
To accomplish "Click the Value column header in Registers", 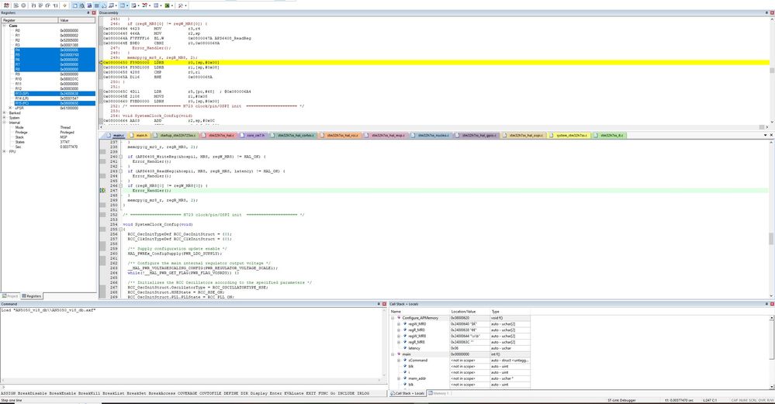I will click(x=77, y=20).
